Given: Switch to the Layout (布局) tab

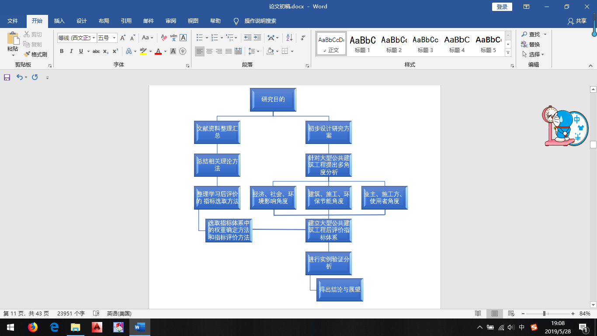Looking at the screenshot, I should click(104, 21).
